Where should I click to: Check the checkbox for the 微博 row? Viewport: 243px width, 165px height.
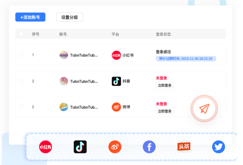21,107
